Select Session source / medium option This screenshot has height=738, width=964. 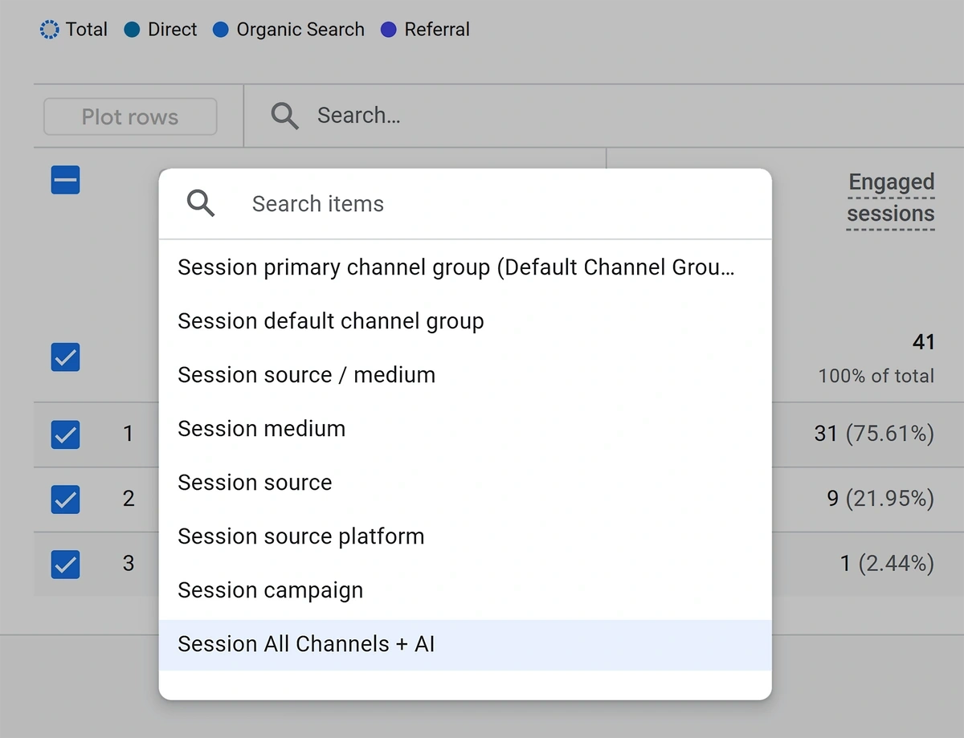(x=465, y=375)
